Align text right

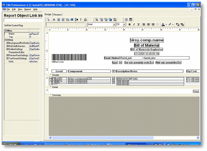(x=153, y=24)
